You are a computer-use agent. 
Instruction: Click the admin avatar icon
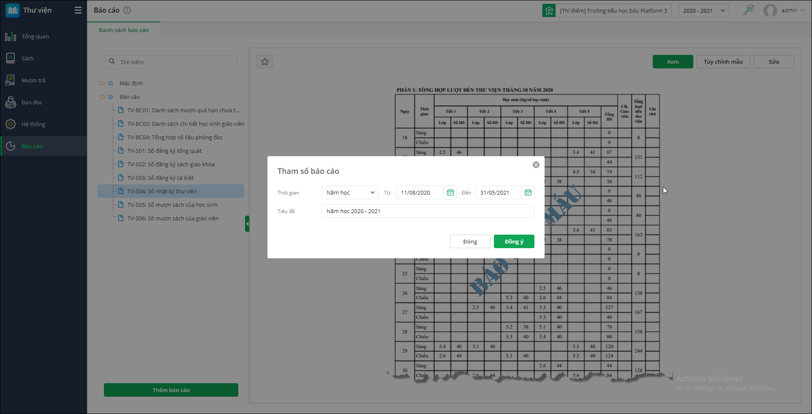(770, 11)
